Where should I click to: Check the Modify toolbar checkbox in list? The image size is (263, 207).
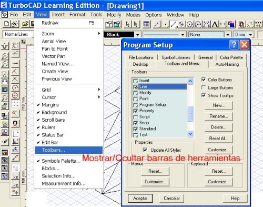[136, 93]
